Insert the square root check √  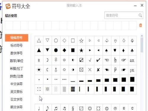tap(90, 60)
